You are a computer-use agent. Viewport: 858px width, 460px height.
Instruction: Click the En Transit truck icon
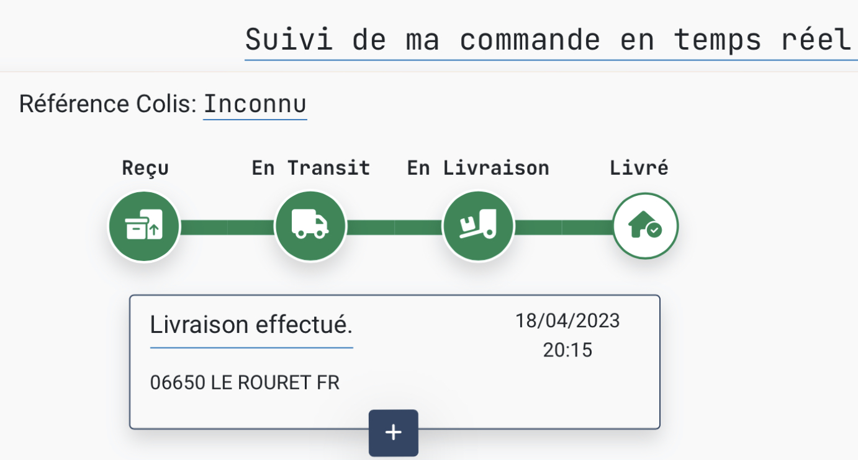coord(310,227)
